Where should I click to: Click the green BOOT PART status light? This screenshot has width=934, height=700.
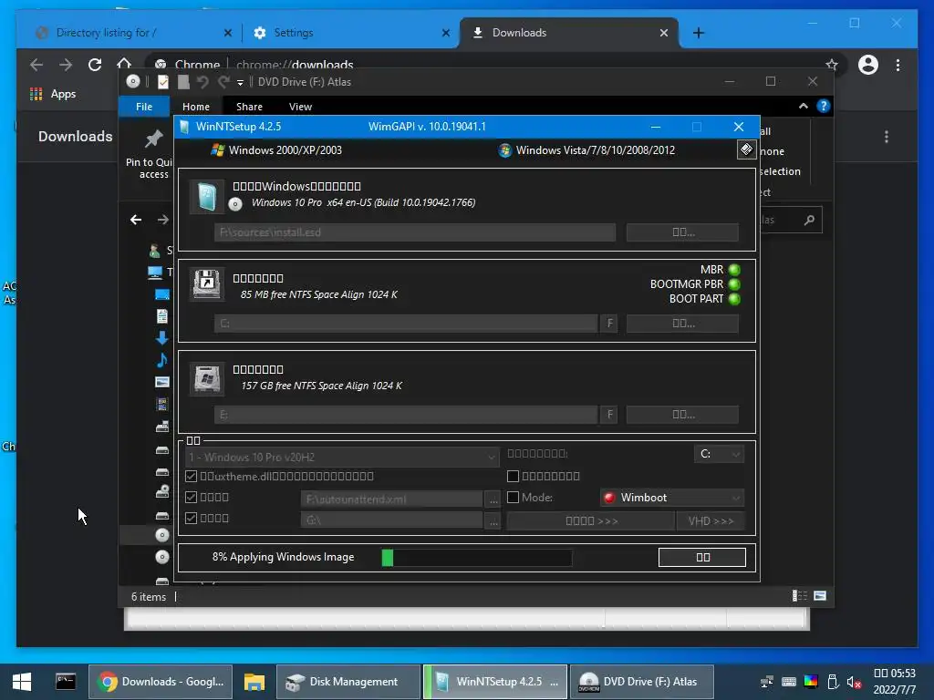[734, 299]
